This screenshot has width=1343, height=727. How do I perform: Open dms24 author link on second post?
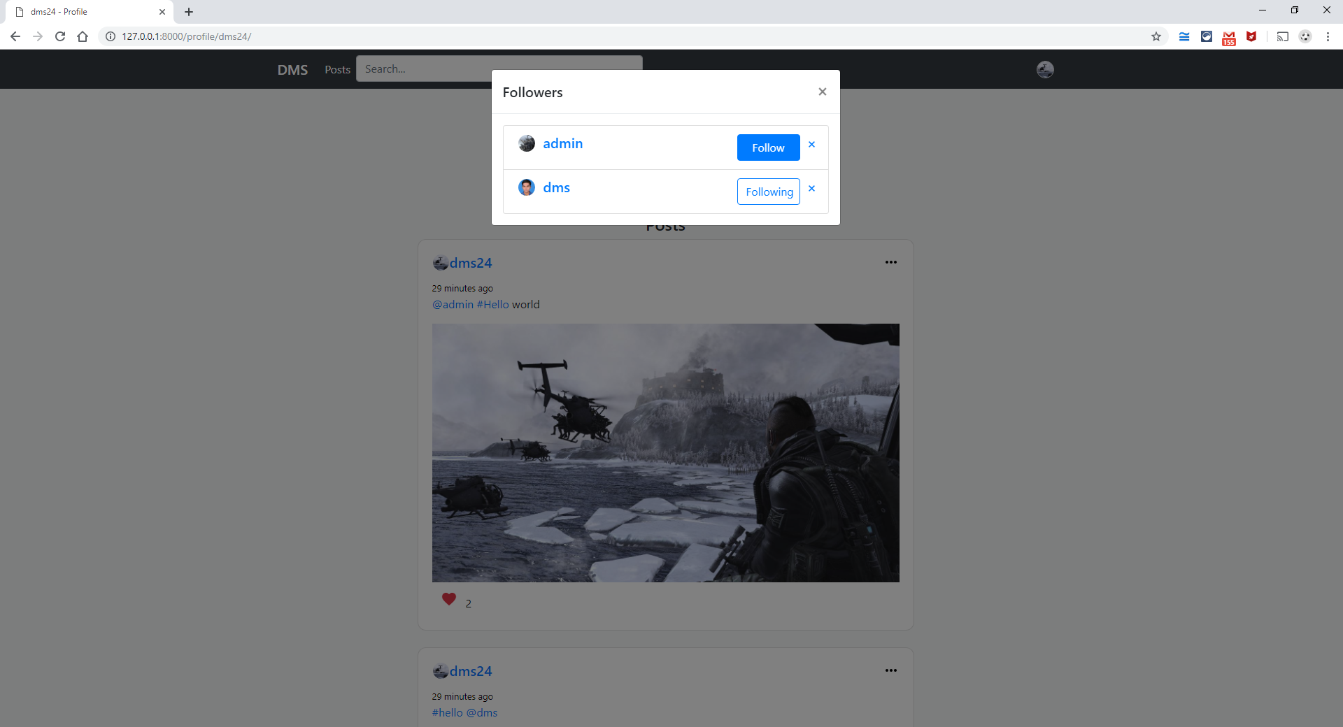click(471, 671)
